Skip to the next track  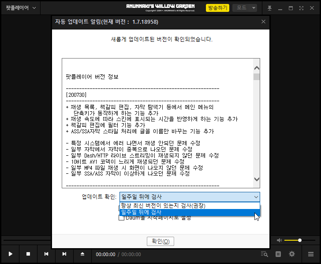[x=64, y=254]
